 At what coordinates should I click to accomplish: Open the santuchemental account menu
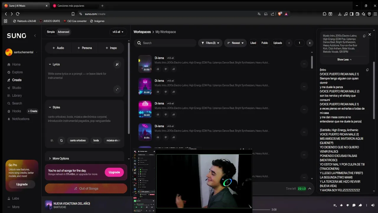point(22,52)
